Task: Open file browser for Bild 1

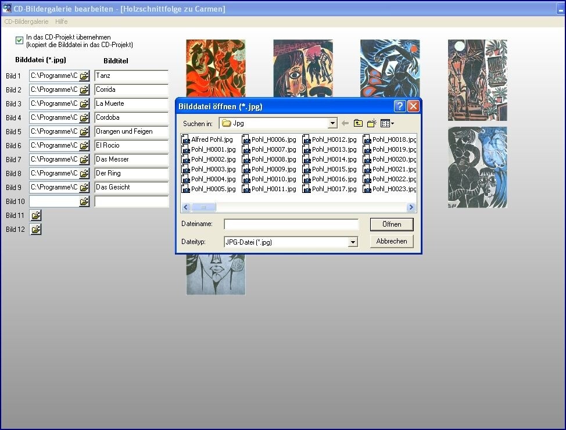Action: [84, 76]
